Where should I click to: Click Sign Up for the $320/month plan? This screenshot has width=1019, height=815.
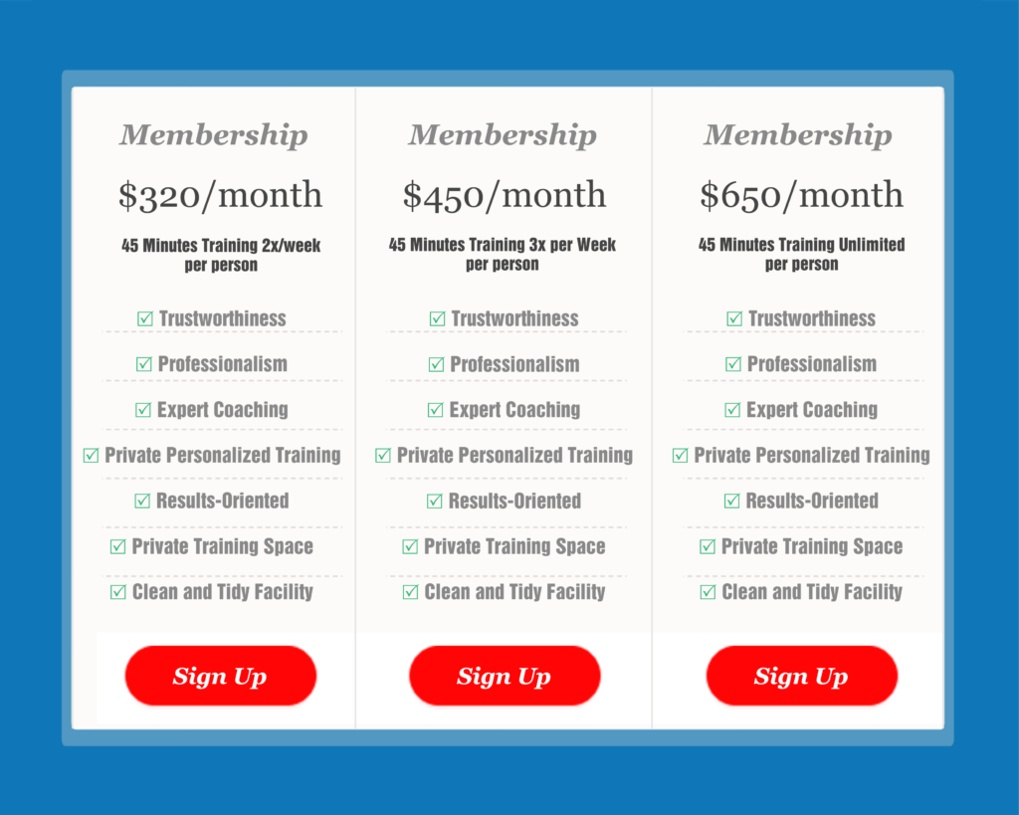pos(220,676)
